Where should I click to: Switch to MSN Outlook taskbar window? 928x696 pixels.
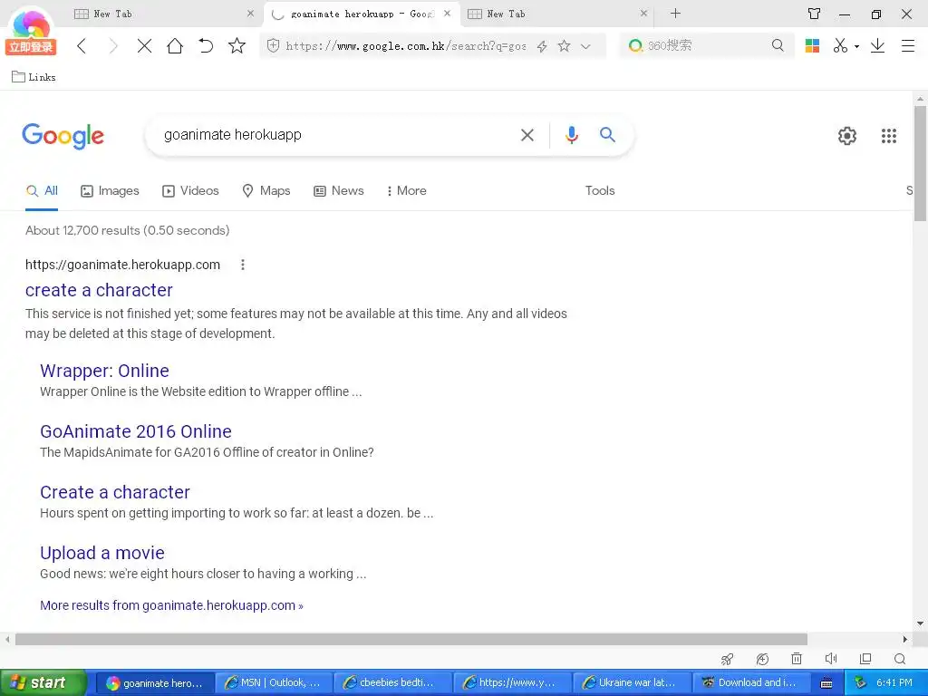coord(274,683)
